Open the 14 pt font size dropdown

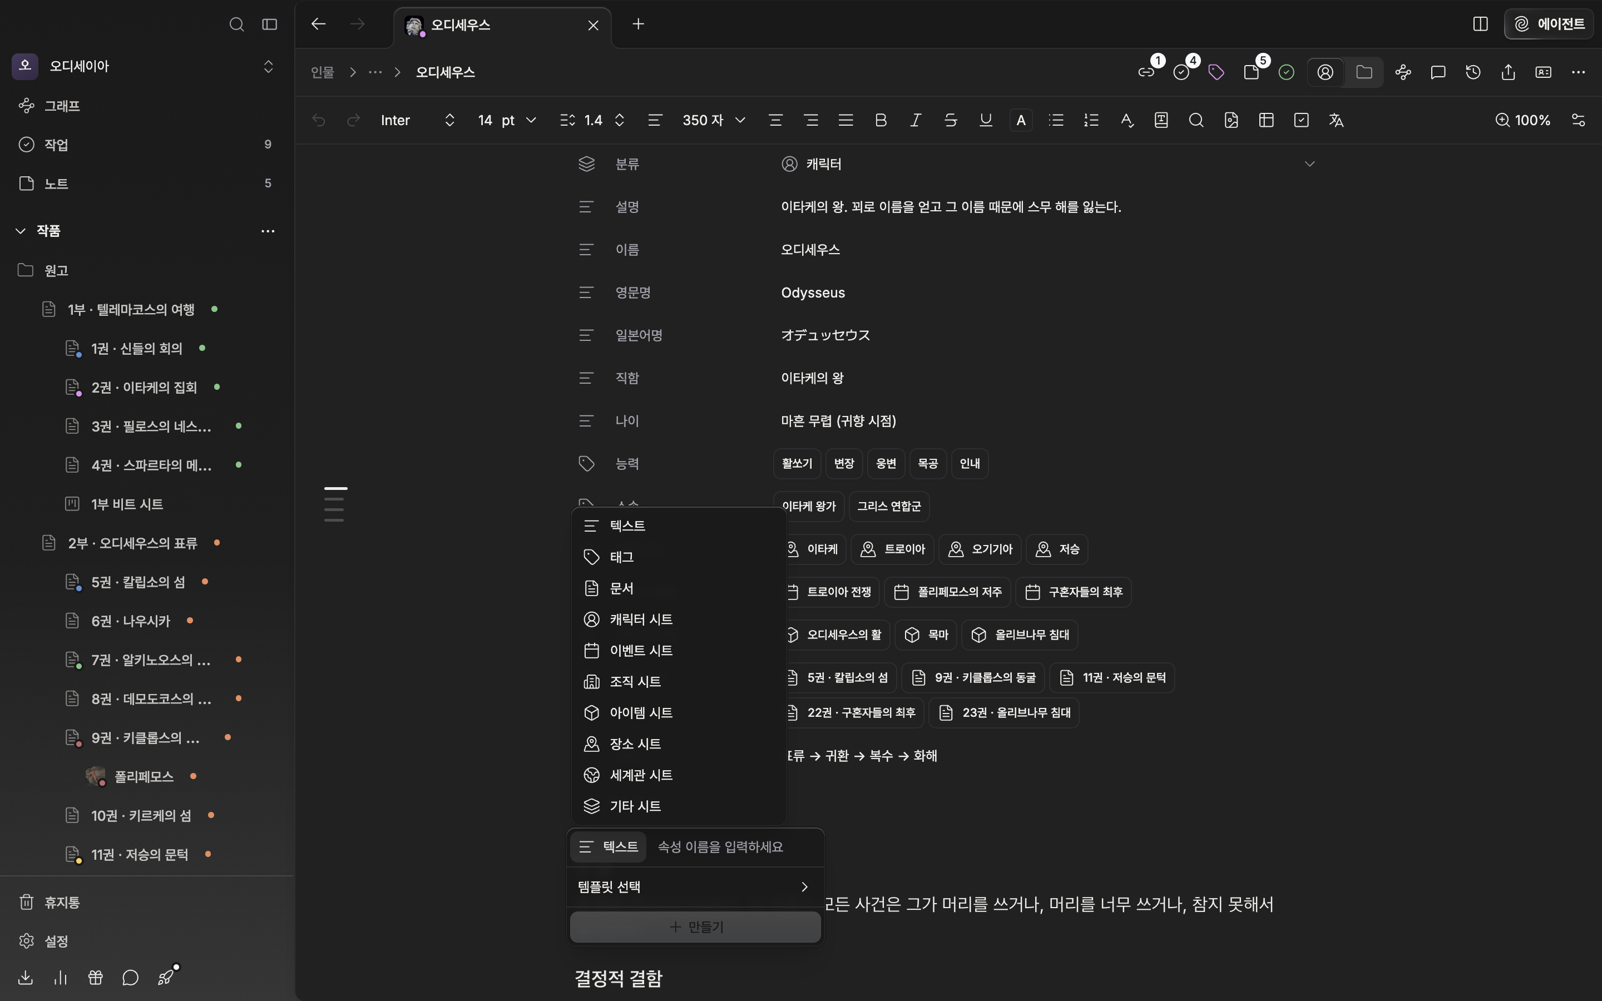[507, 120]
